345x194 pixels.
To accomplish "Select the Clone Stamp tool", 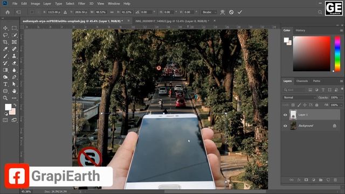I will [14, 56].
